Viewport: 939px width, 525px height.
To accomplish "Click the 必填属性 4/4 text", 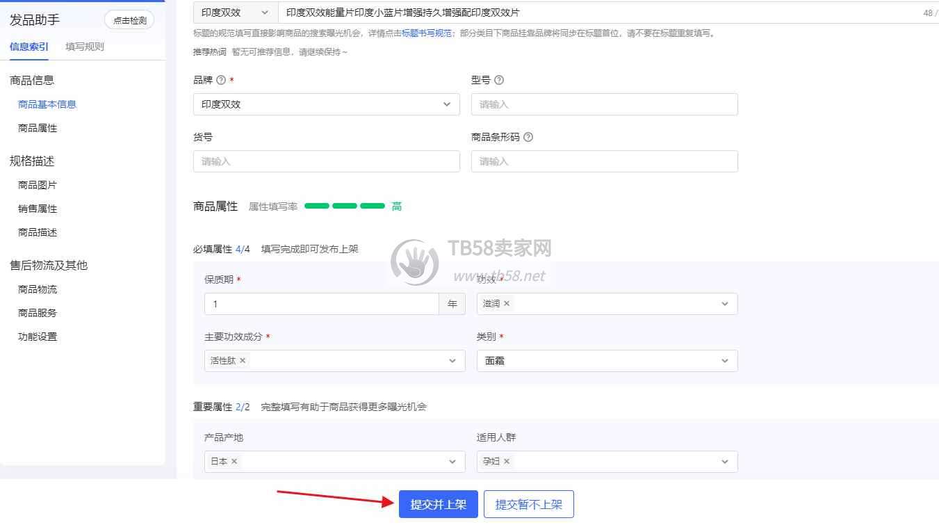I will point(222,249).
